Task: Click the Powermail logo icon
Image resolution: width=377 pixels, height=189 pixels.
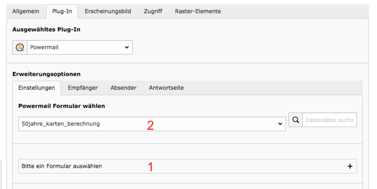Action: pos(20,47)
